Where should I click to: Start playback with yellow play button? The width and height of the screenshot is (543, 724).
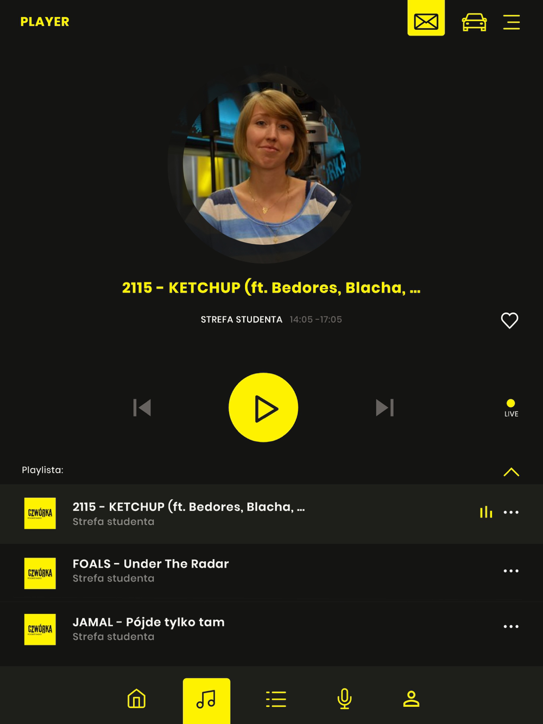(263, 408)
